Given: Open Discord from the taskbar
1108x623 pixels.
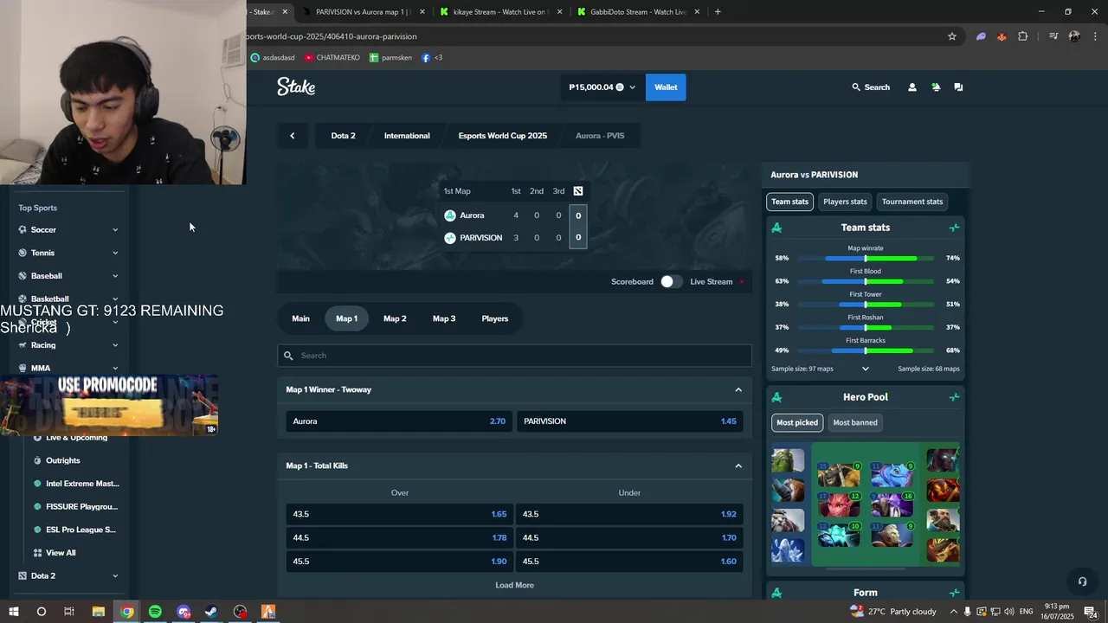Looking at the screenshot, I should [184, 612].
